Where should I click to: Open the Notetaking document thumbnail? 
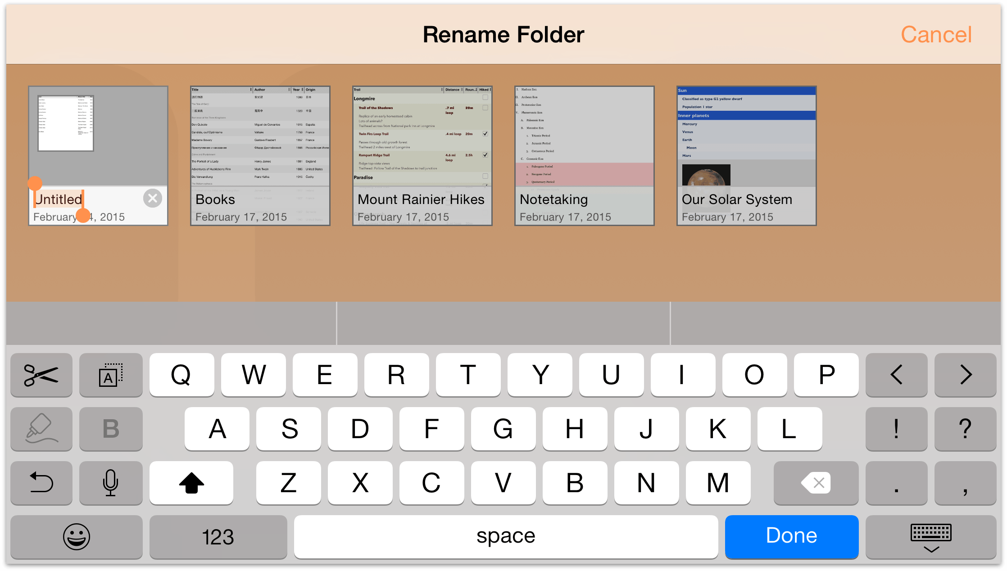[x=585, y=156]
